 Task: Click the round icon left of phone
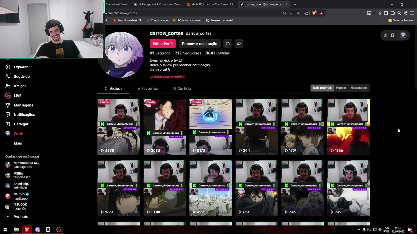pos(385,35)
